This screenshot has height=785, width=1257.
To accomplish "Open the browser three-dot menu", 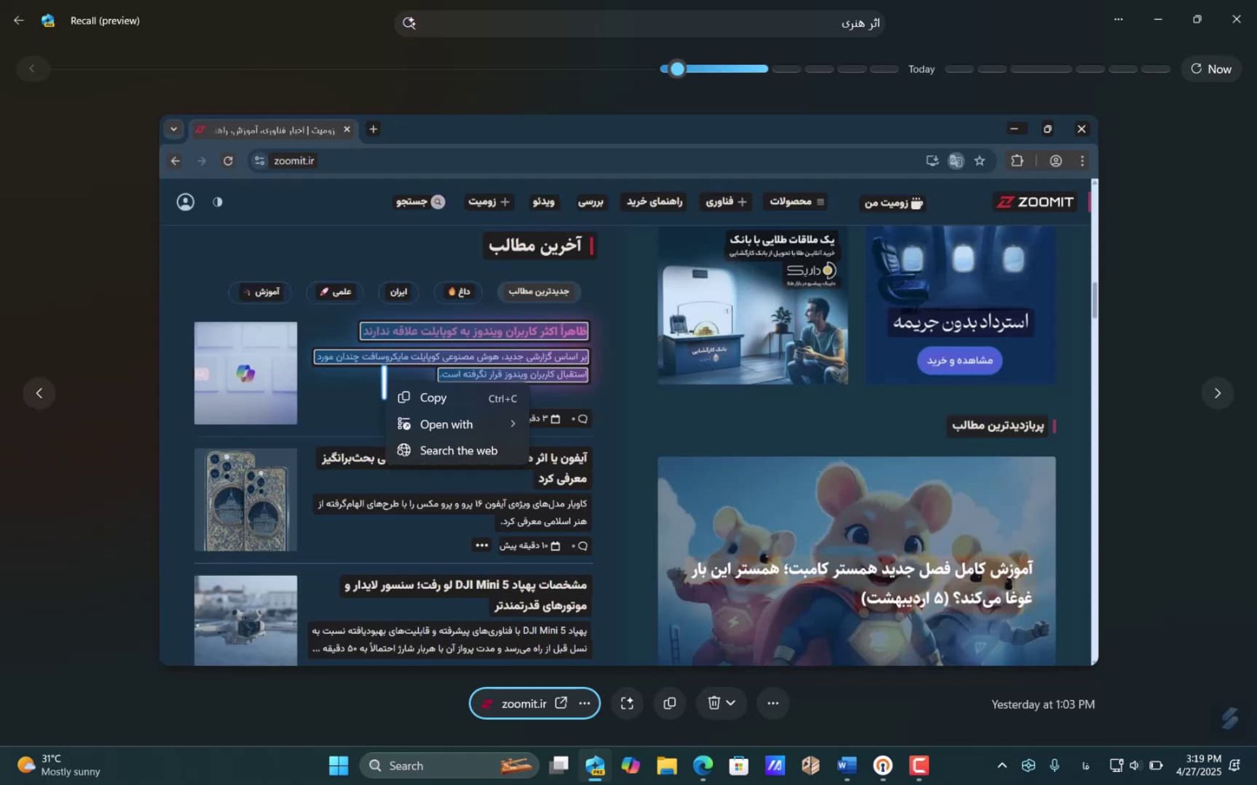I will pyautogui.click(x=1082, y=161).
